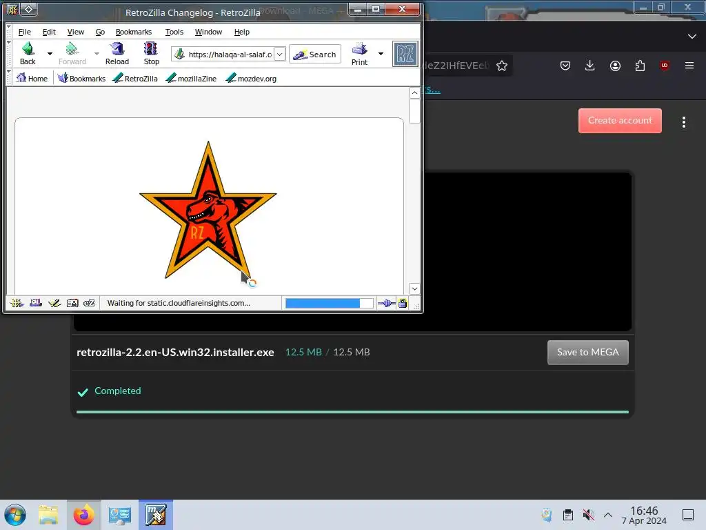Bookmark the page with Firefox star icon
Viewport: 706px width, 530px height.
[x=502, y=66]
